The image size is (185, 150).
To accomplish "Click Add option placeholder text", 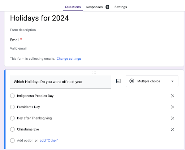I will coord(25,140).
